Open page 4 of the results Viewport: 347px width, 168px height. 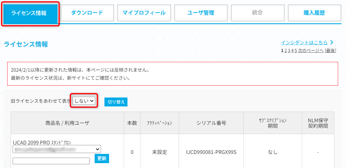click(x=292, y=51)
